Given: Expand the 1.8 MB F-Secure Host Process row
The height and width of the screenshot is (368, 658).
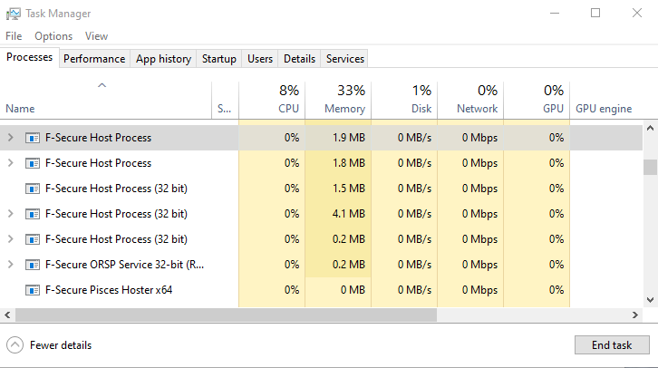Looking at the screenshot, I should tap(11, 163).
